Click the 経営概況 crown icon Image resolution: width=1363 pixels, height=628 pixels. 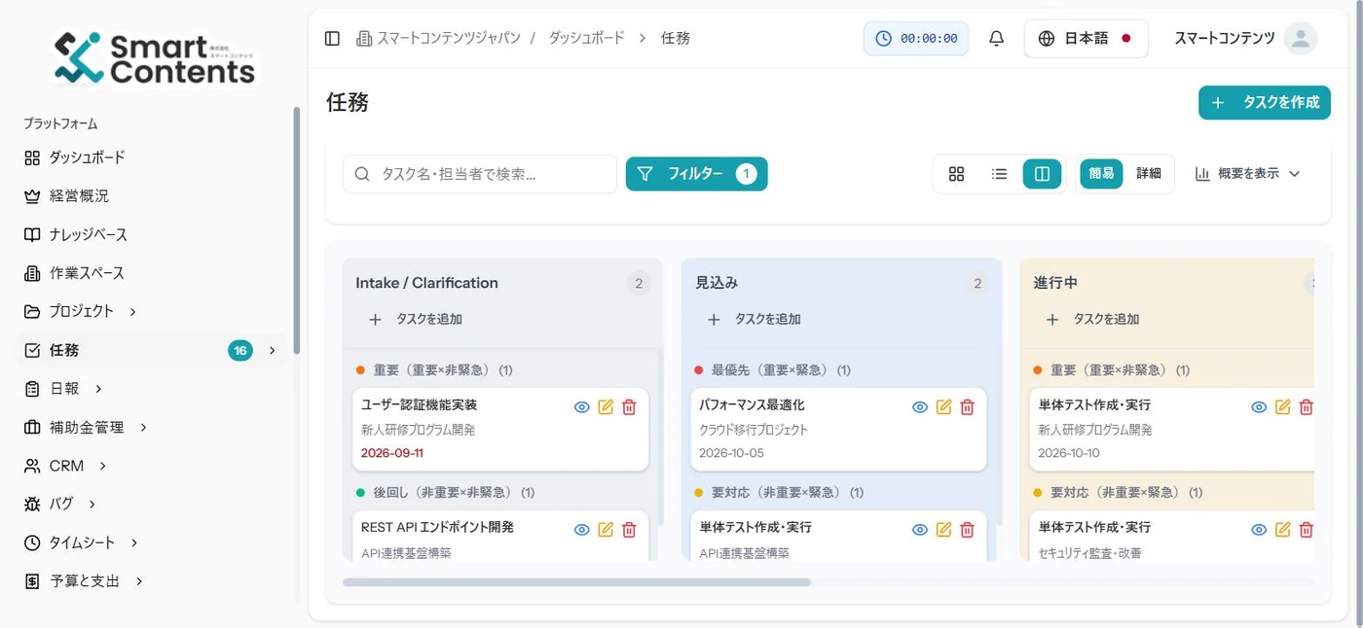point(32,196)
